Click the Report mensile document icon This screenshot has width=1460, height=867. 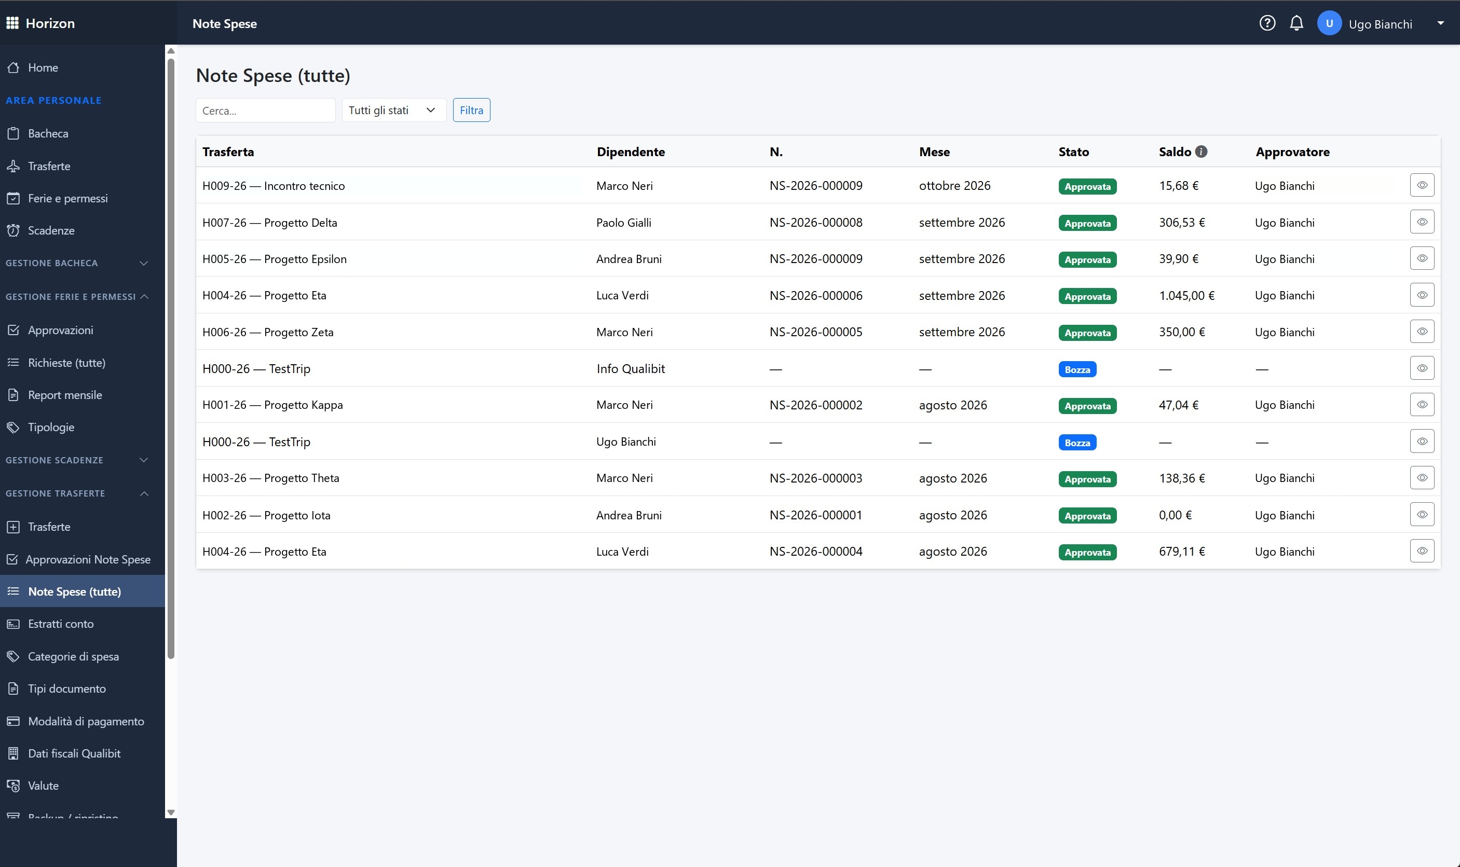13,395
